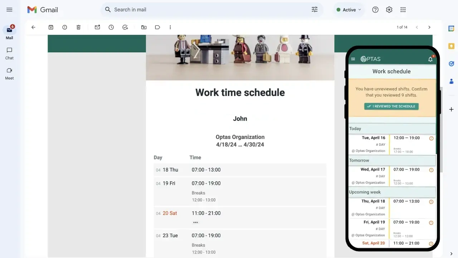Open the More options three-dot menu
458x258 pixels.
pyautogui.click(x=170, y=27)
